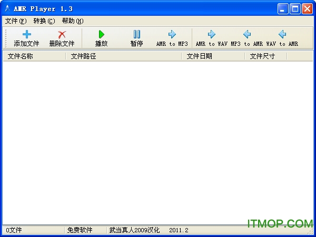
Task: Convert using WAV to AMR arrow icon
Action: click(282, 34)
